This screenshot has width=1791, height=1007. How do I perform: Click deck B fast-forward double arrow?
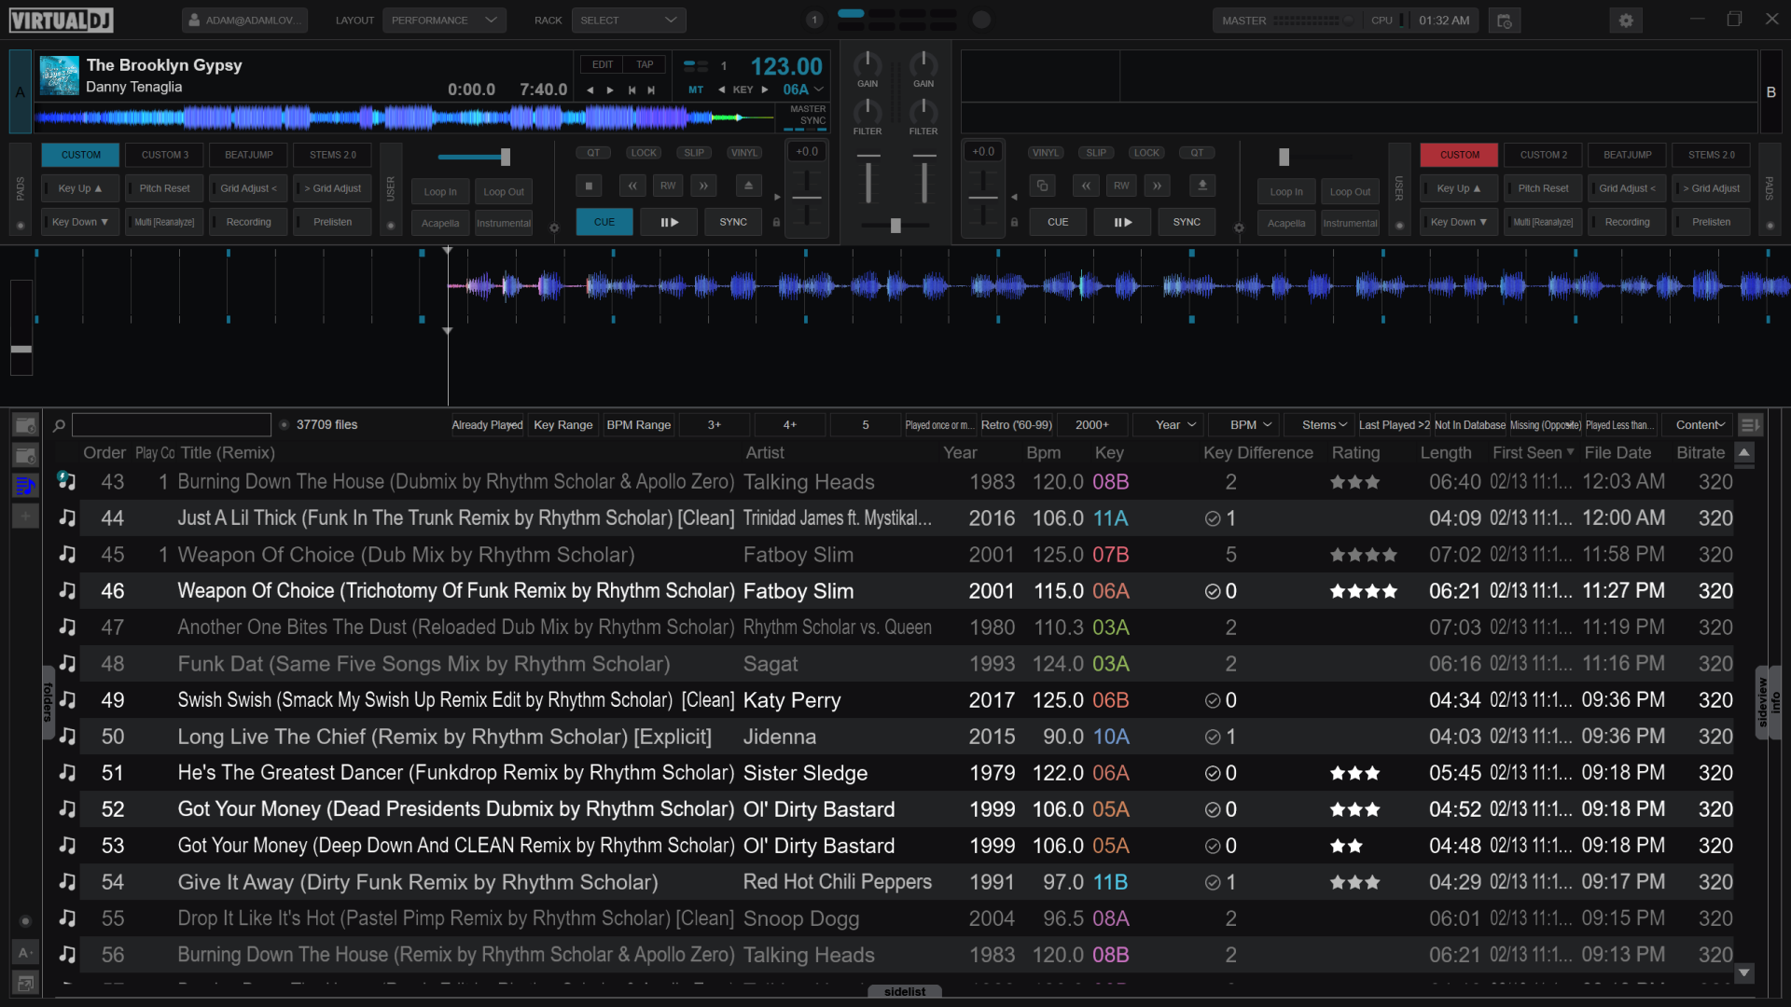click(1157, 186)
